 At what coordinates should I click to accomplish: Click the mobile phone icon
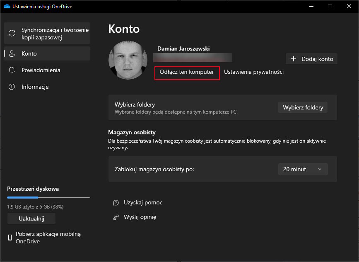[x=10, y=238]
